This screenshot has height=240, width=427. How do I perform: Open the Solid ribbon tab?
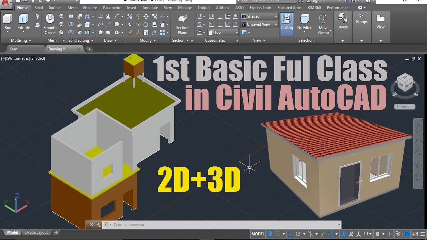click(x=39, y=8)
